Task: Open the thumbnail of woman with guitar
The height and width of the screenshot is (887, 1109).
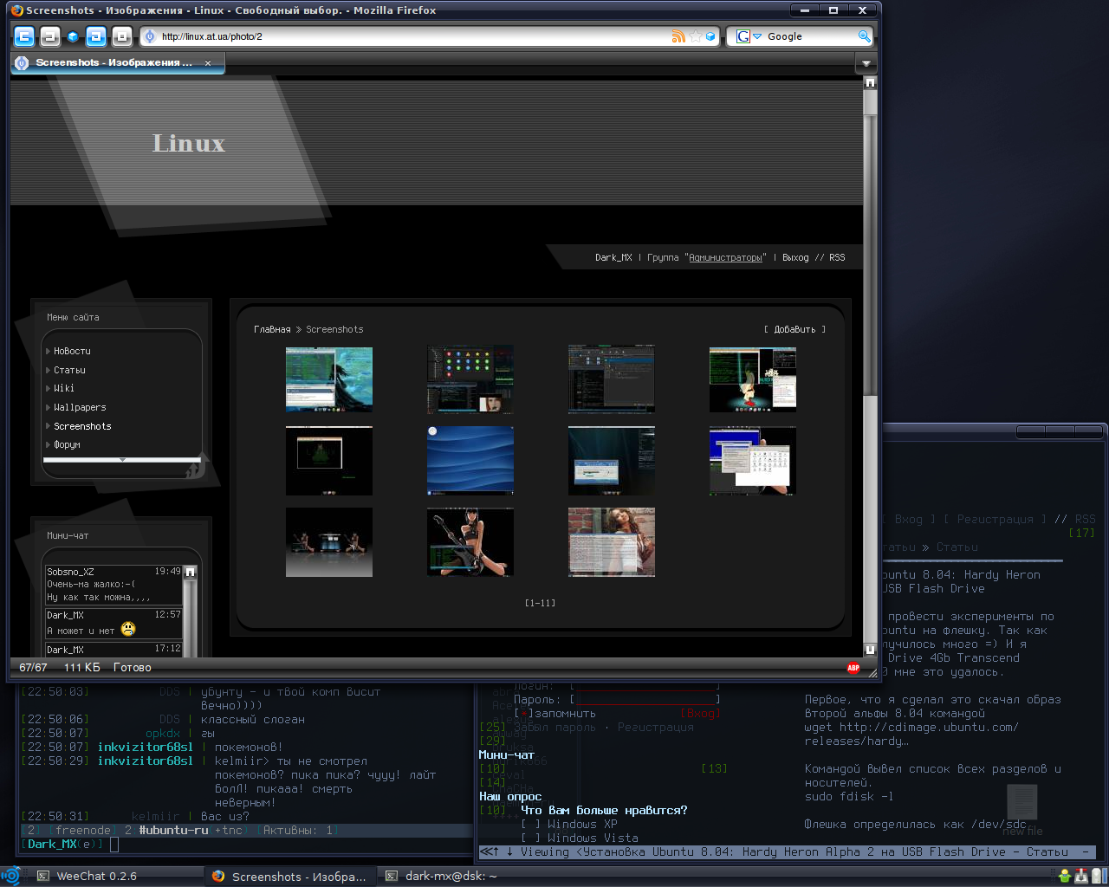Action: tap(470, 542)
